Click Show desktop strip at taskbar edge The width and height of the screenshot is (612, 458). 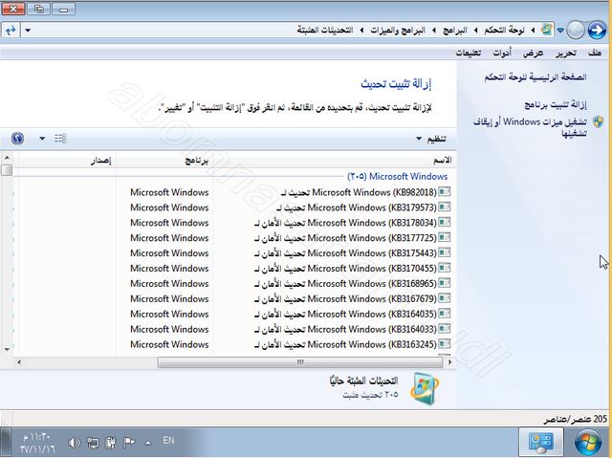(5, 442)
